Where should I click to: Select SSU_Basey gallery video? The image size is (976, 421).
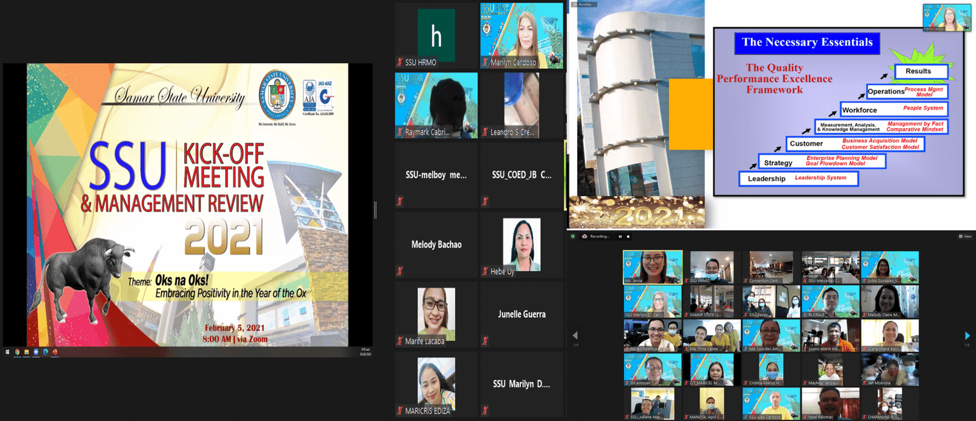(771, 301)
